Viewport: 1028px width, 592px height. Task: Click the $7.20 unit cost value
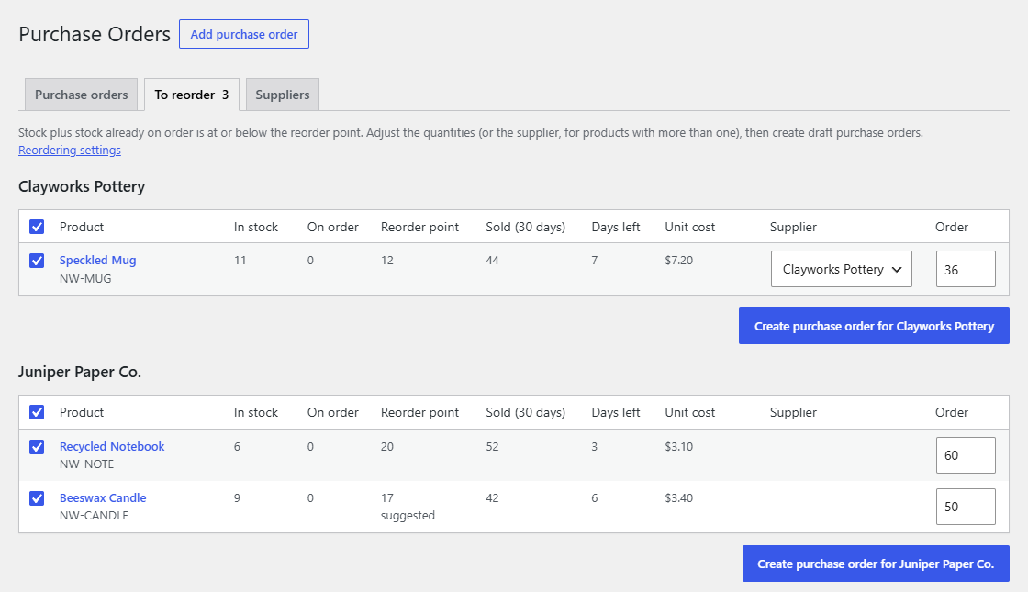tap(678, 261)
